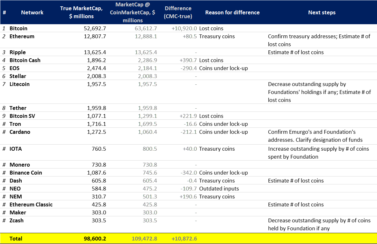The width and height of the screenshot is (377, 244).
Task: Click the Reason for difference header
Action: (232, 12)
